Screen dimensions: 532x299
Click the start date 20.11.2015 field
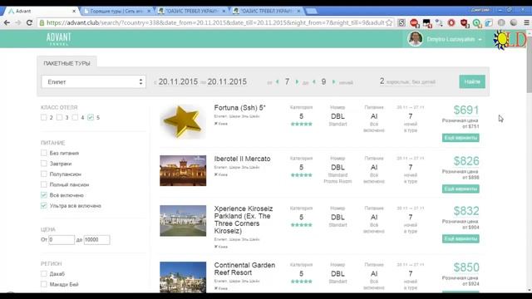tap(178, 81)
